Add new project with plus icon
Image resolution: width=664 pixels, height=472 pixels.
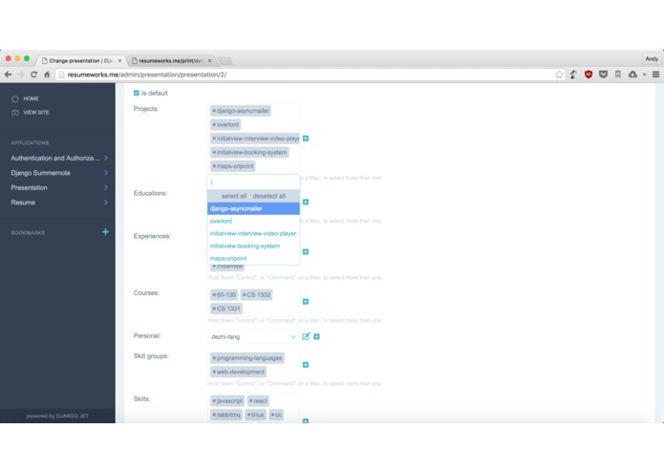[x=306, y=139]
